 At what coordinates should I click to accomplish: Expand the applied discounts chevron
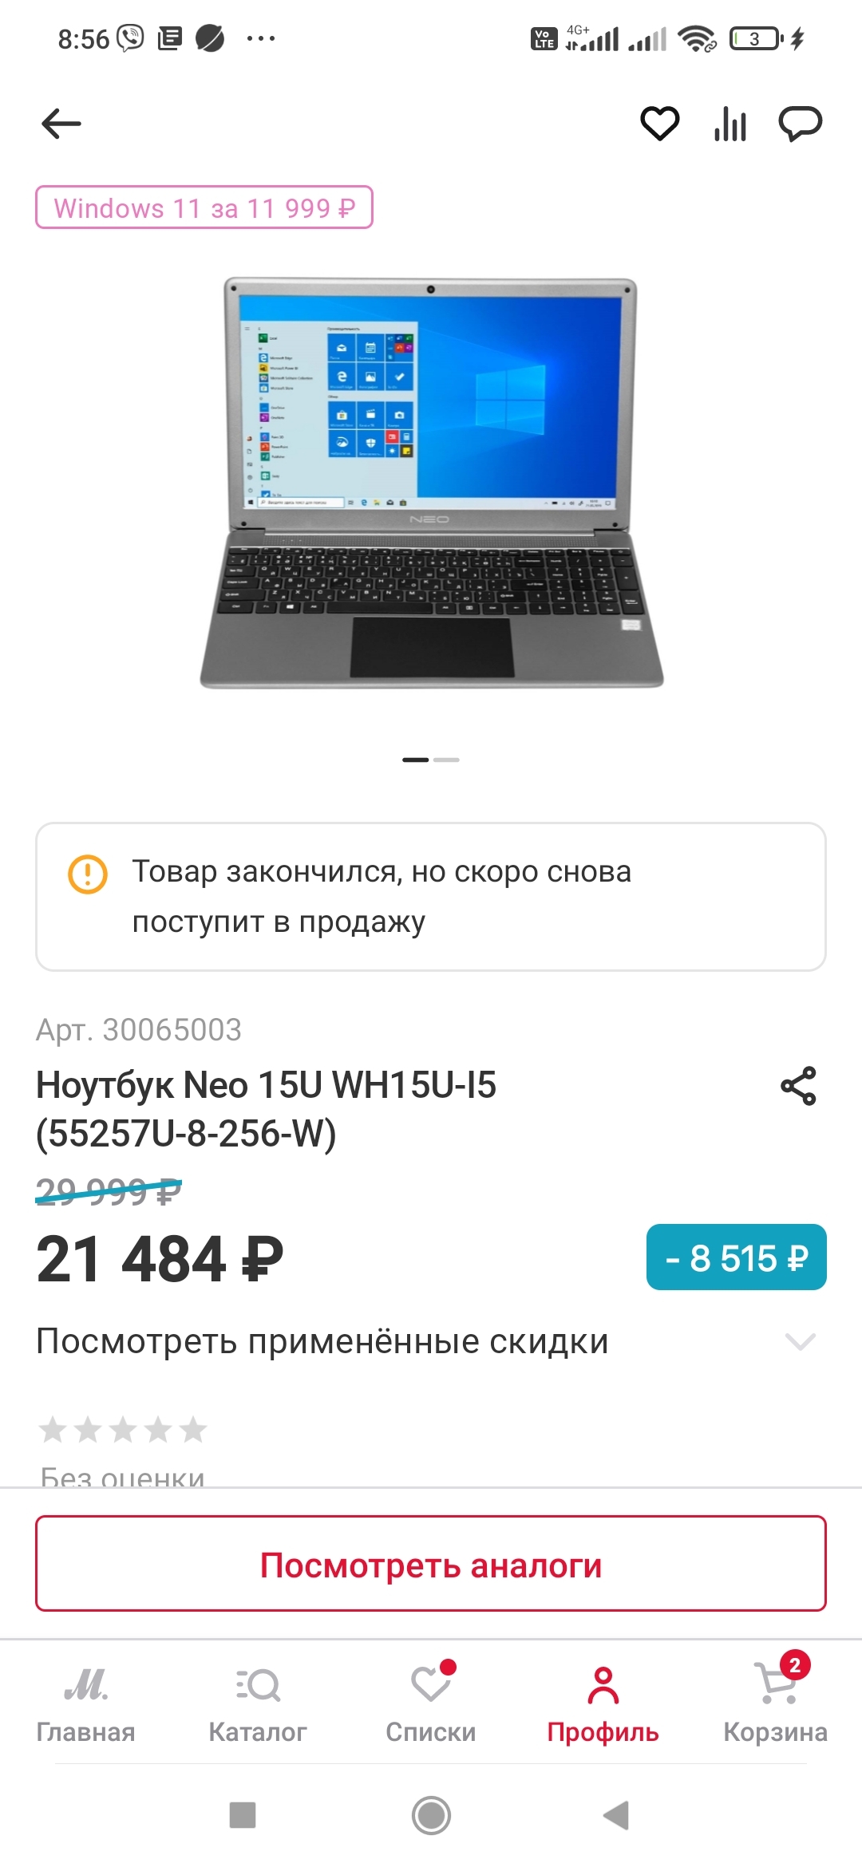pyautogui.click(x=801, y=1342)
